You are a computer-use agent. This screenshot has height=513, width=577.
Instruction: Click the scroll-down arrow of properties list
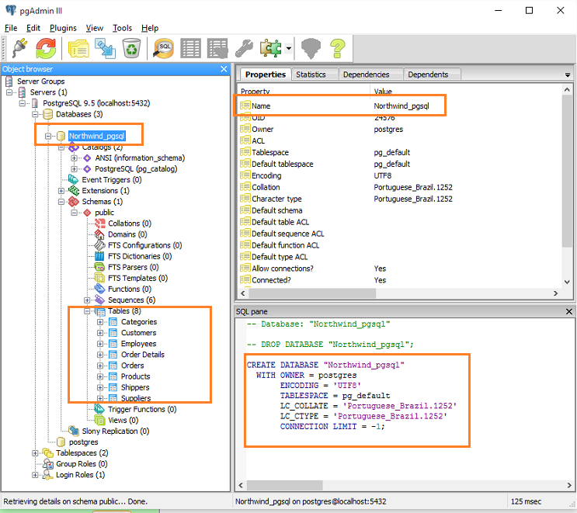pyautogui.click(x=567, y=282)
